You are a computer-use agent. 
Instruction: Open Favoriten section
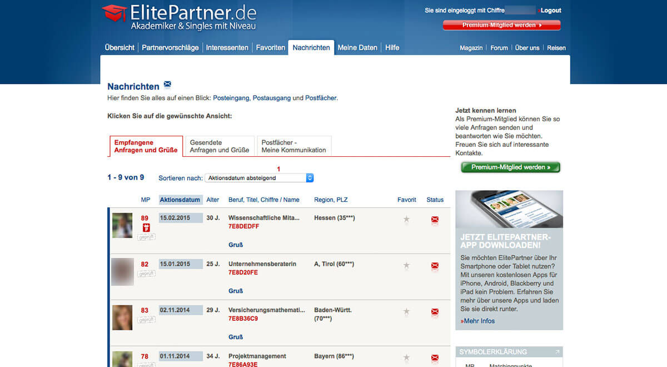click(x=271, y=48)
